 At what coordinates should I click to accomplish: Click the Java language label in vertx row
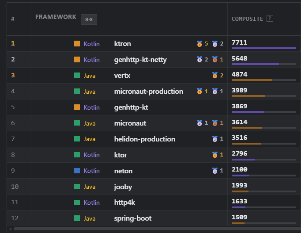(90, 76)
